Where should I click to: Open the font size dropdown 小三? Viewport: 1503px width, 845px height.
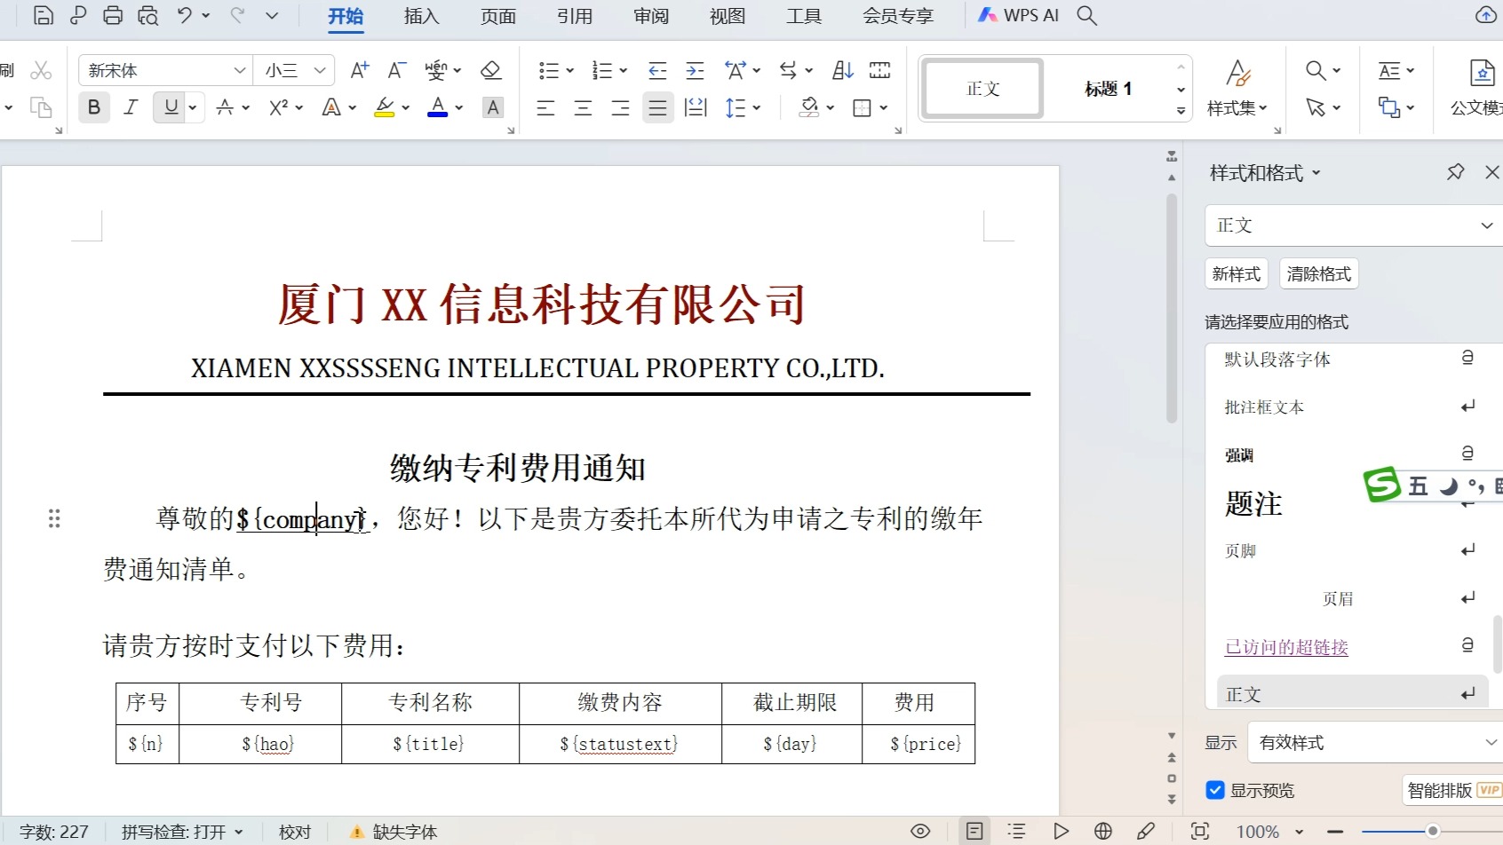(320, 70)
